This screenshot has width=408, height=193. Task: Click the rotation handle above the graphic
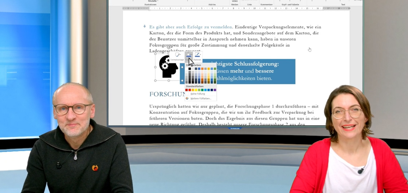coord(169,47)
